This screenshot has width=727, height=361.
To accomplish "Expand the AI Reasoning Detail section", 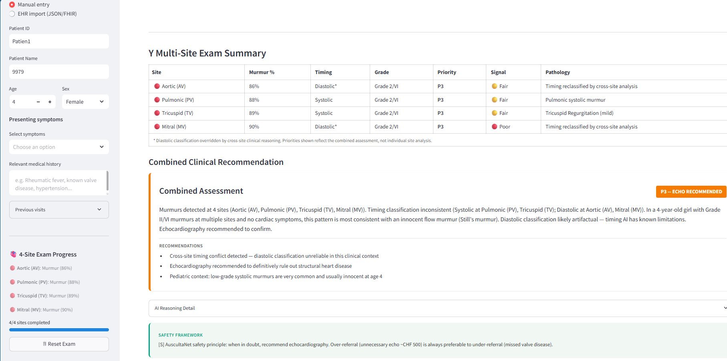I will pos(437,308).
